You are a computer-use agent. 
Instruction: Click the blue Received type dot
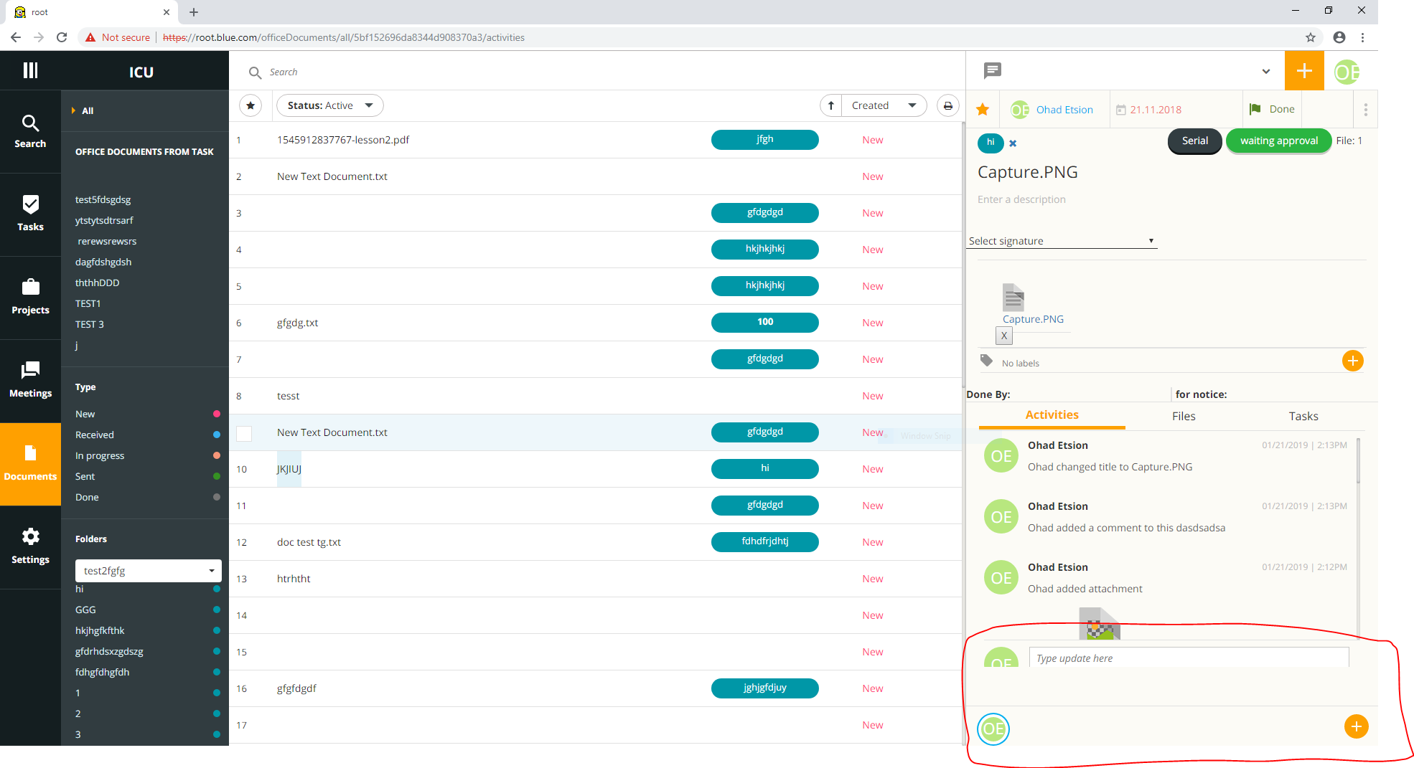click(217, 435)
